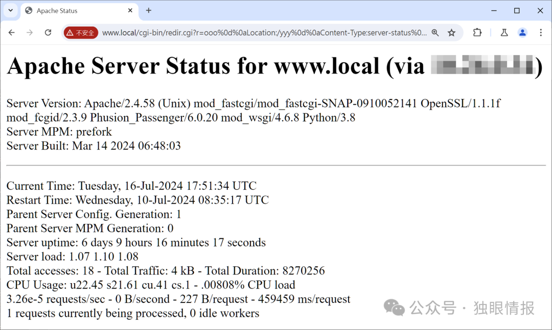
Task: Open the user profile avatar
Action: click(x=522, y=33)
